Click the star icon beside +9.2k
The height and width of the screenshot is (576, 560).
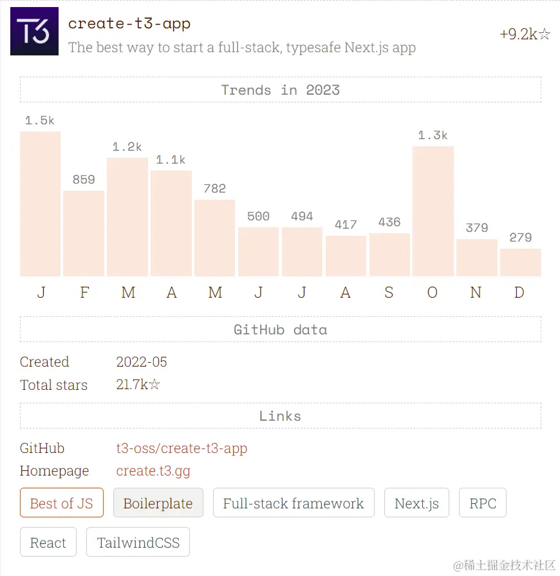pyautogui.click(x=545, y=34)
